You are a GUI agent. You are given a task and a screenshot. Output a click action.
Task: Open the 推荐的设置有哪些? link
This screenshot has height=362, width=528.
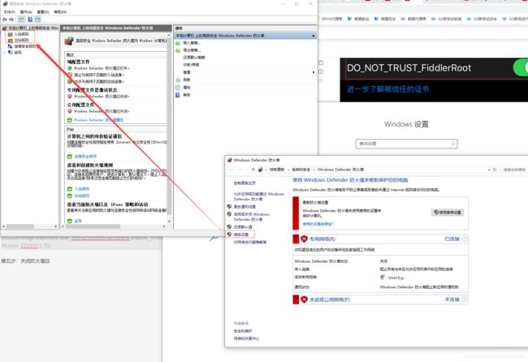[x=318, y=224]
